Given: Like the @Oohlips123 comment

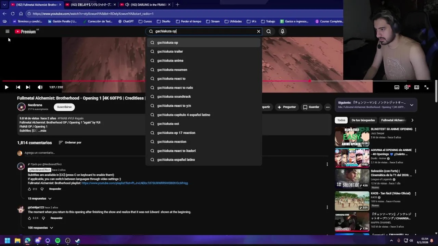Looking at the screenshot, I should coord(30,218).
